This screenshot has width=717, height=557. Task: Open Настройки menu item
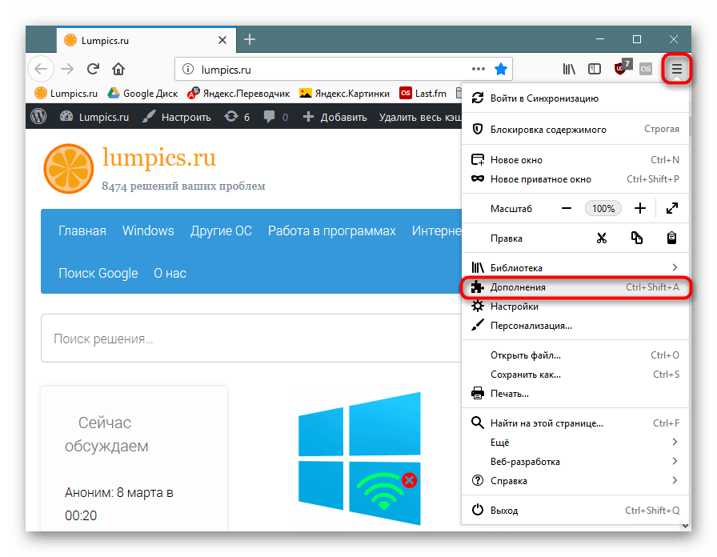click(575, 307)
